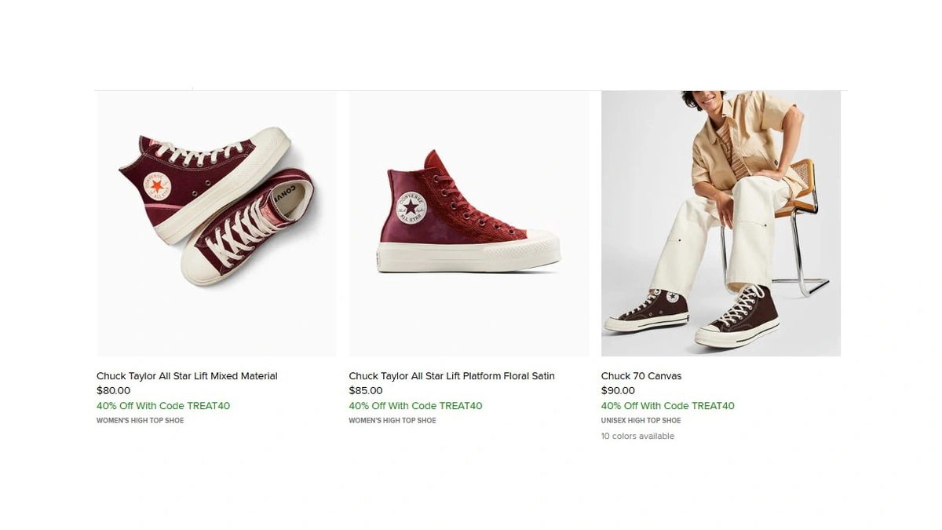The image size is (942, 530).
Task: Open the Mixed Material shoe product image
Action: (216, 223)
